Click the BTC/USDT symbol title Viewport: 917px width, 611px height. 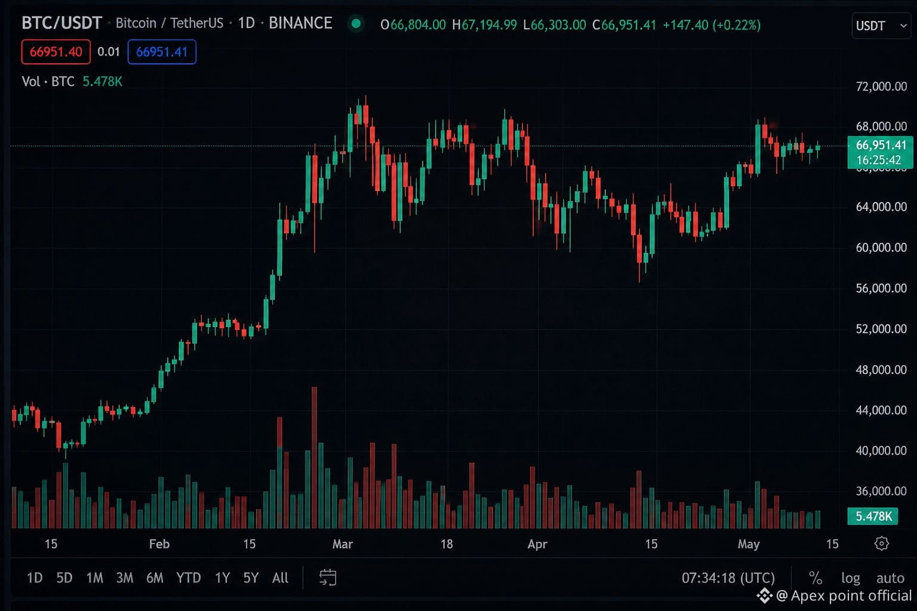point(61,23)
